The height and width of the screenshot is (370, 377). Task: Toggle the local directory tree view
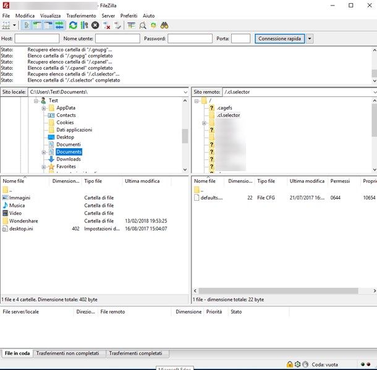click(37, 25)
